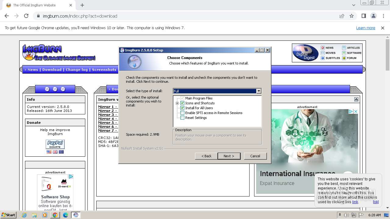Viewport: 390px width, 219px height.
Task: Open the Screenshots menu item
Action: click(x=104, y=70)
